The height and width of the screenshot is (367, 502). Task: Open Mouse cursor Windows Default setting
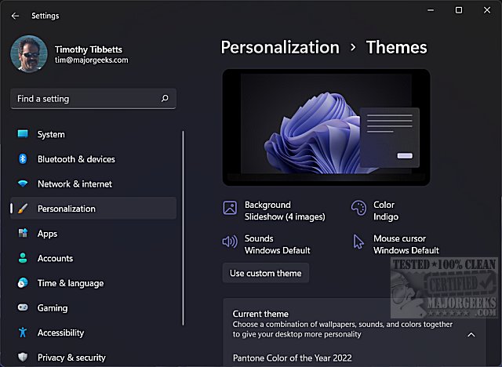click(x=395, y=244)
